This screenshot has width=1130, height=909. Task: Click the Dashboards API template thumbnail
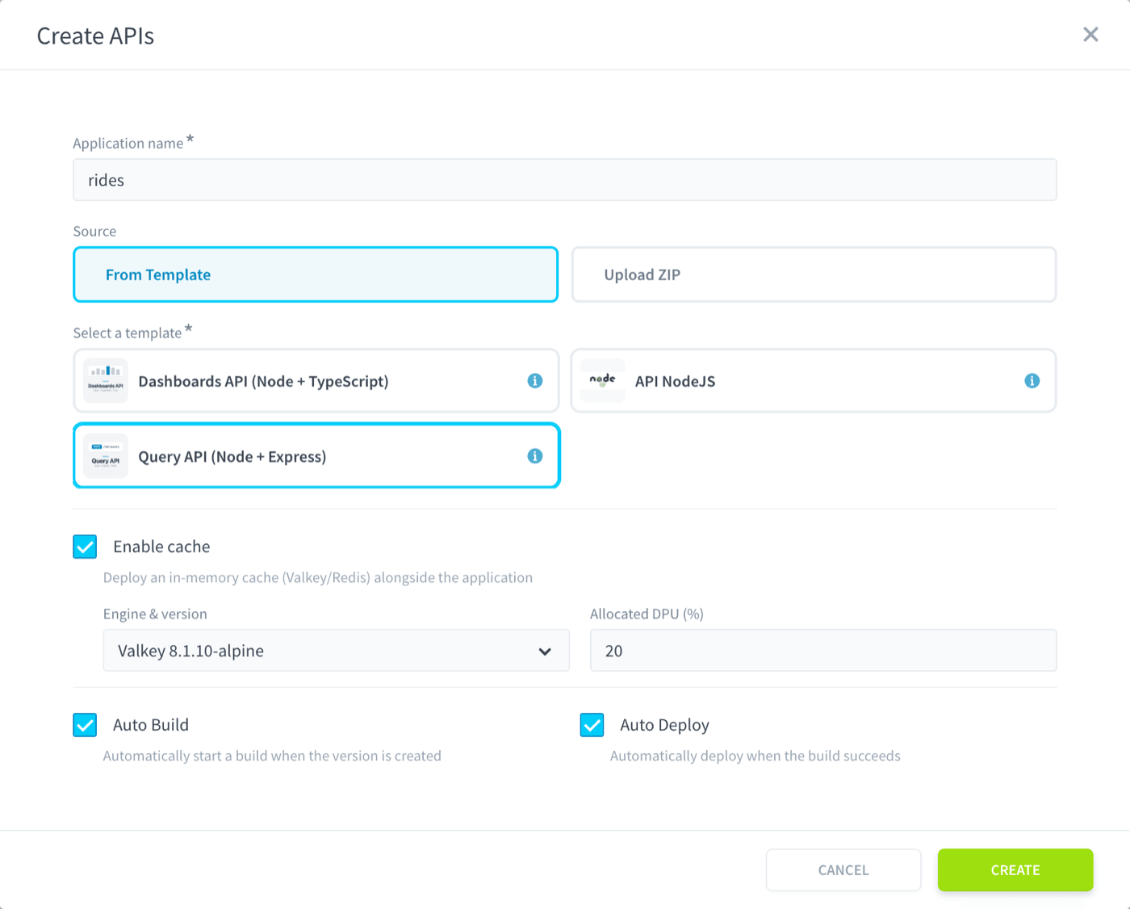106,380
